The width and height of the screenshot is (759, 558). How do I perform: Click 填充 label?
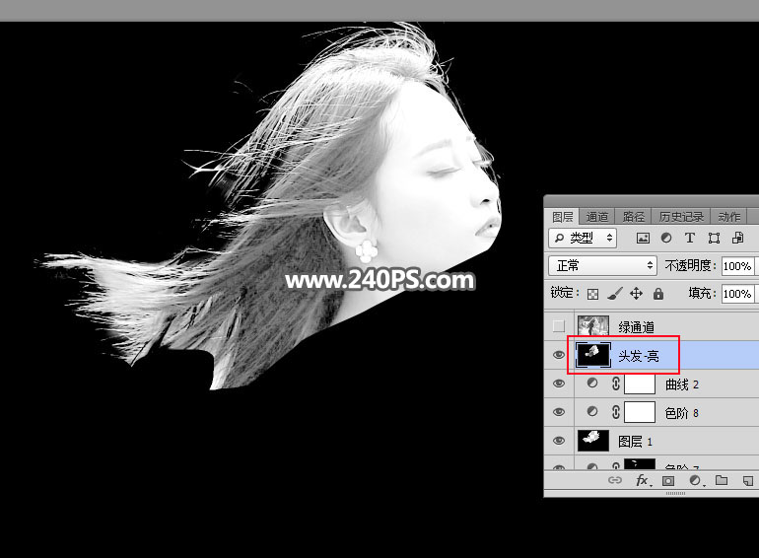point(702,293)
